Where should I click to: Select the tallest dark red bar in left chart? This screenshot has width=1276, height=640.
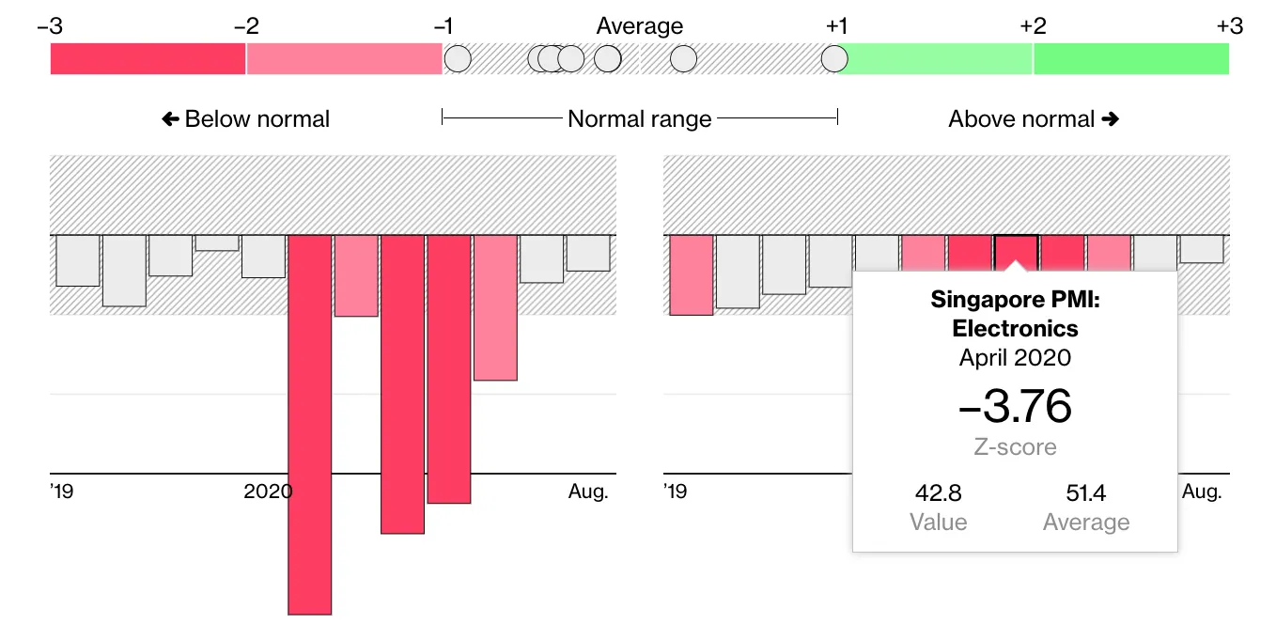tap(309, 424)
